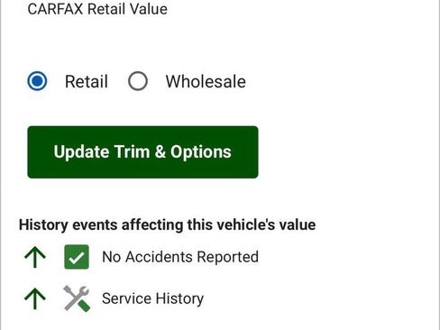
Task: Tap the dark green Update Trim button
Action: click(142, 152)
